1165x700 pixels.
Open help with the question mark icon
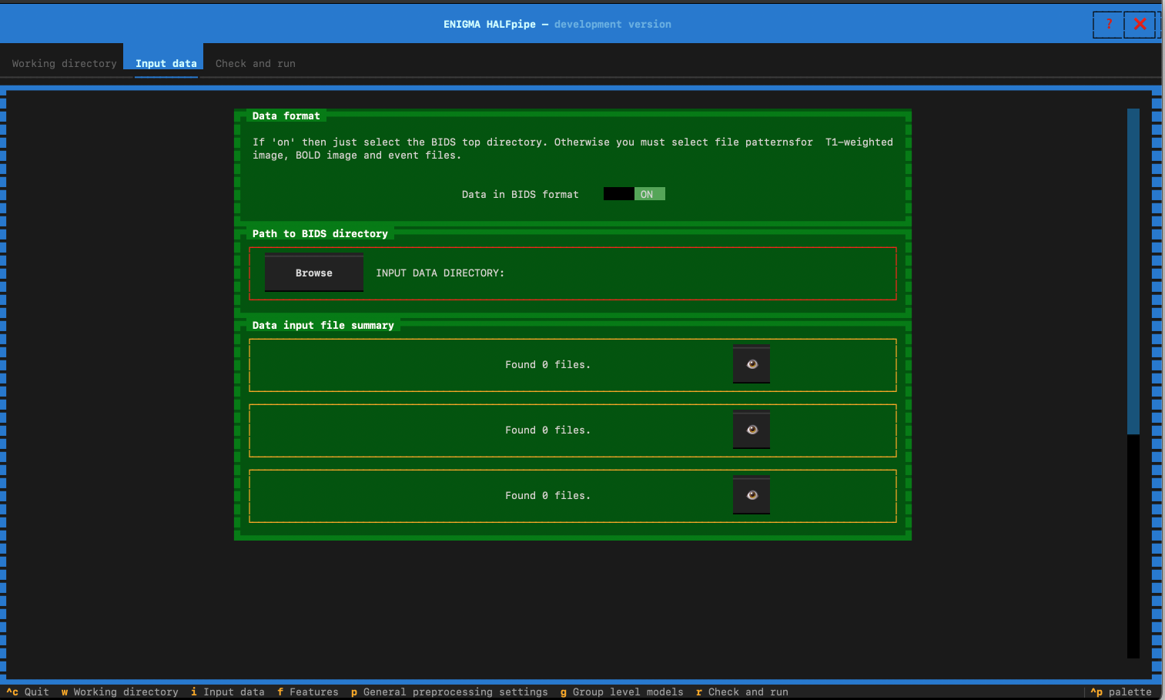[x=1108, y=25]
